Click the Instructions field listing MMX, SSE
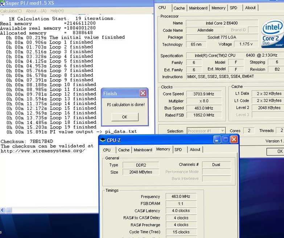The height and width of the screenshot is (238, 284). (x=235, y=77)
